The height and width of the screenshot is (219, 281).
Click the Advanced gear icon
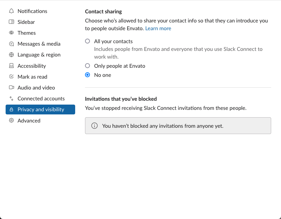(11, 120)
